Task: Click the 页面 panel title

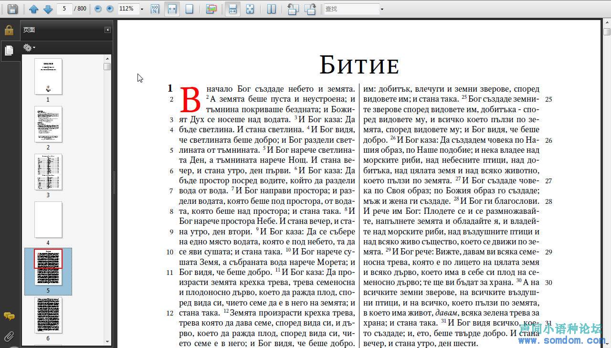Action: coord(29,30)
